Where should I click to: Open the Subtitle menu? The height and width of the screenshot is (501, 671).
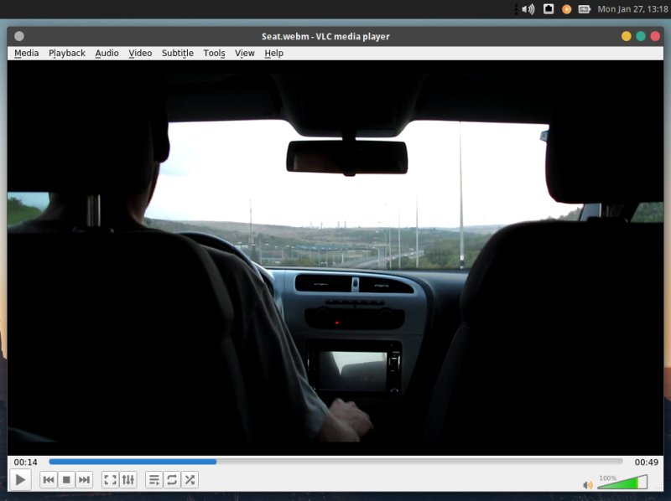coord(178,53)
